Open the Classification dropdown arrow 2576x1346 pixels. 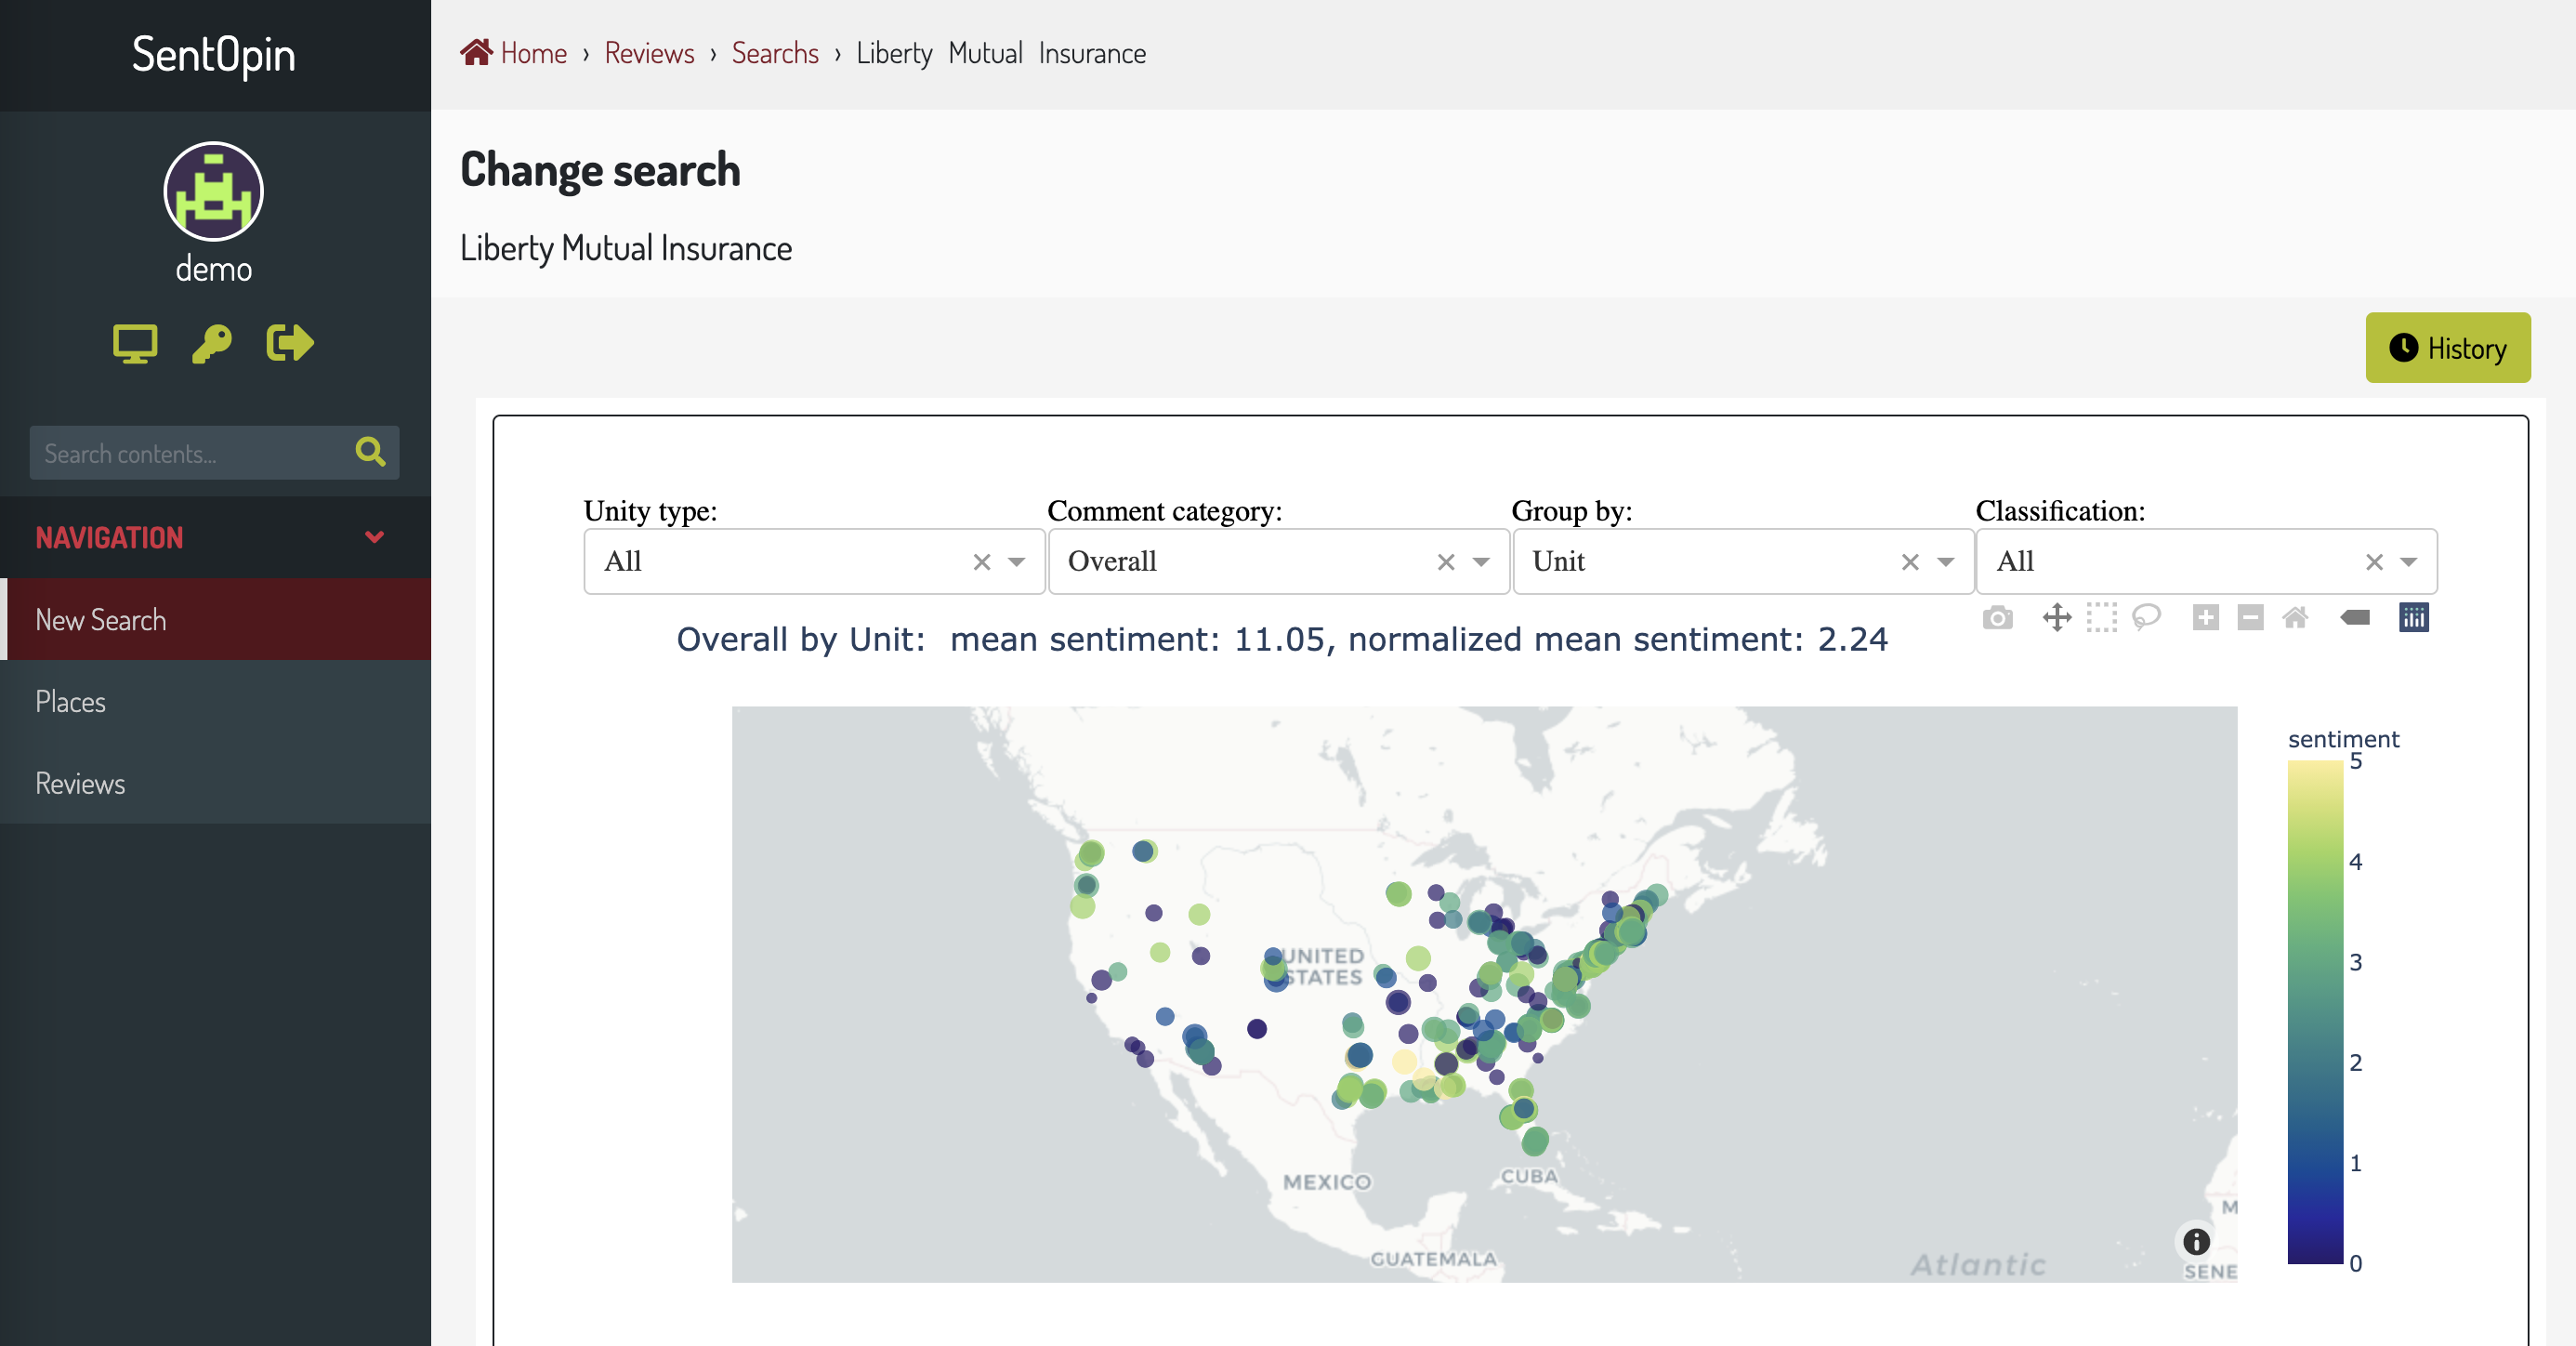pyautogui.click(x=2409, y=562)
